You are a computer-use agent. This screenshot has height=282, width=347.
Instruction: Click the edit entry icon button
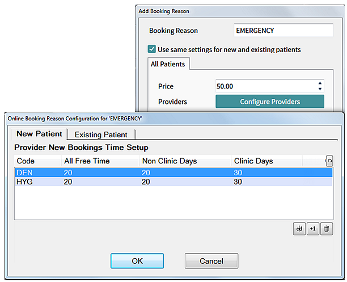click(299, 229)
